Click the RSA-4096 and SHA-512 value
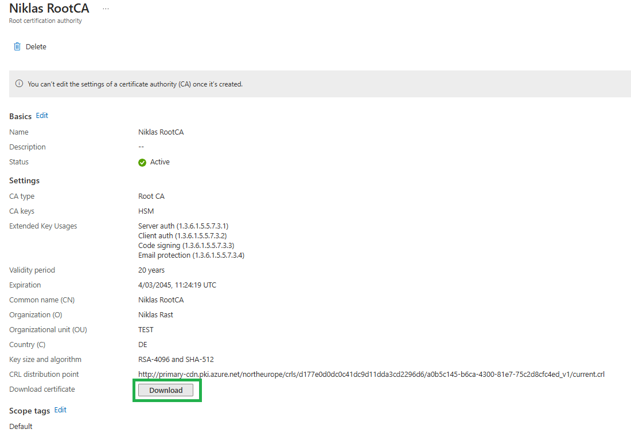Screen dimensions: 631x437 (x=176, y=360)
